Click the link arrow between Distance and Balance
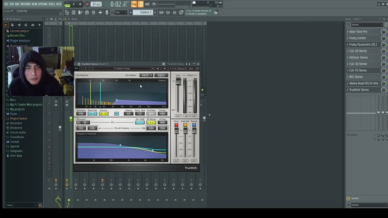Image resolution: width=388 pixels, height=218 pixels. point(116,114)
